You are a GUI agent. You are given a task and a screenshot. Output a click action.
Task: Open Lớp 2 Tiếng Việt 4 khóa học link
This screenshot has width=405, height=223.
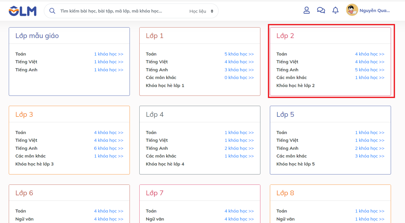(370, 62)
